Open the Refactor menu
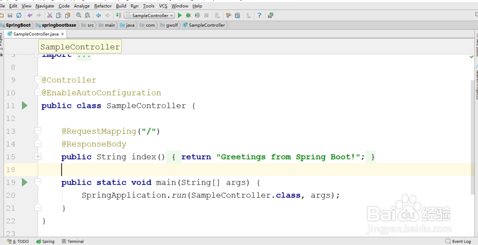The image size is (478, 245). [103, 6]
